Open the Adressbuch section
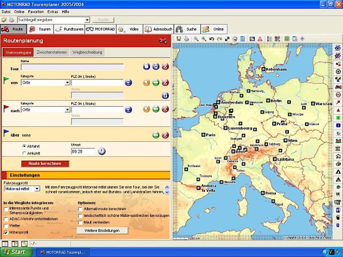Screen dimensions: 343x257 tap(158, 29)
